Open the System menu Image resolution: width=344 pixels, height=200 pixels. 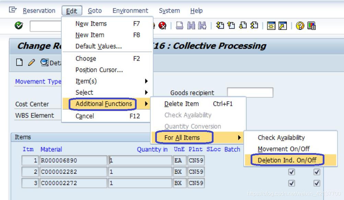pyautogui.click(x=169, y=11)
